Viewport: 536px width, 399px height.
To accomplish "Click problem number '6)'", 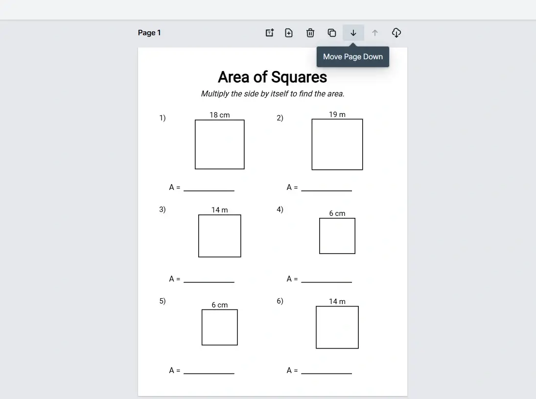I will click(280, 301).
